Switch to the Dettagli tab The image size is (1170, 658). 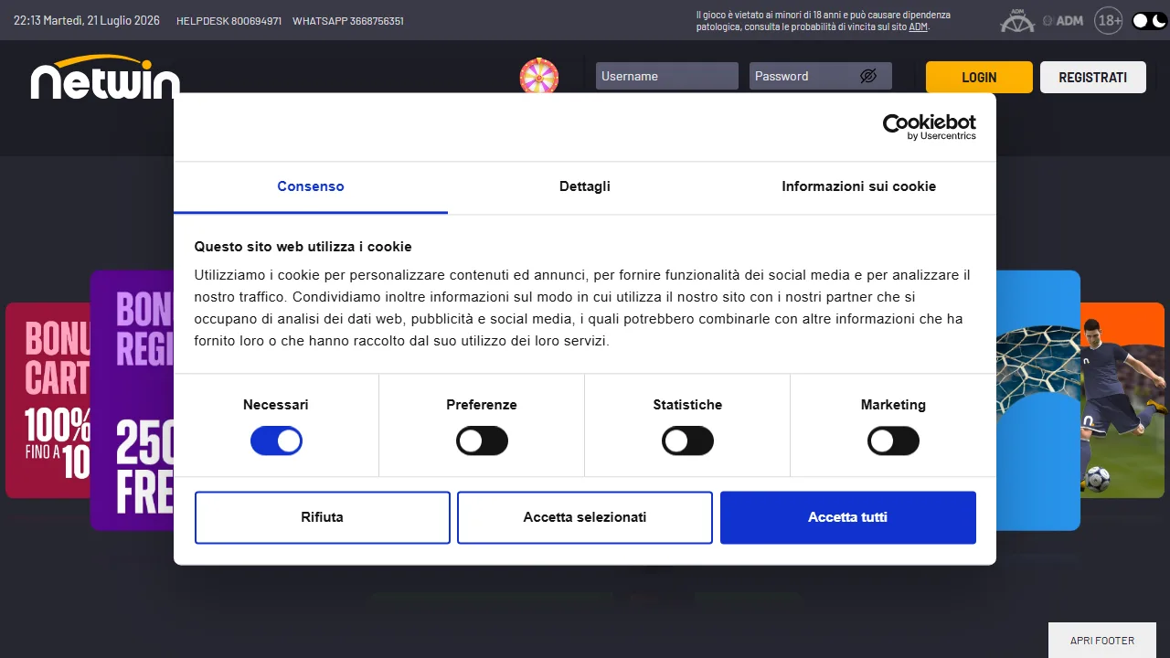point(585,186)
